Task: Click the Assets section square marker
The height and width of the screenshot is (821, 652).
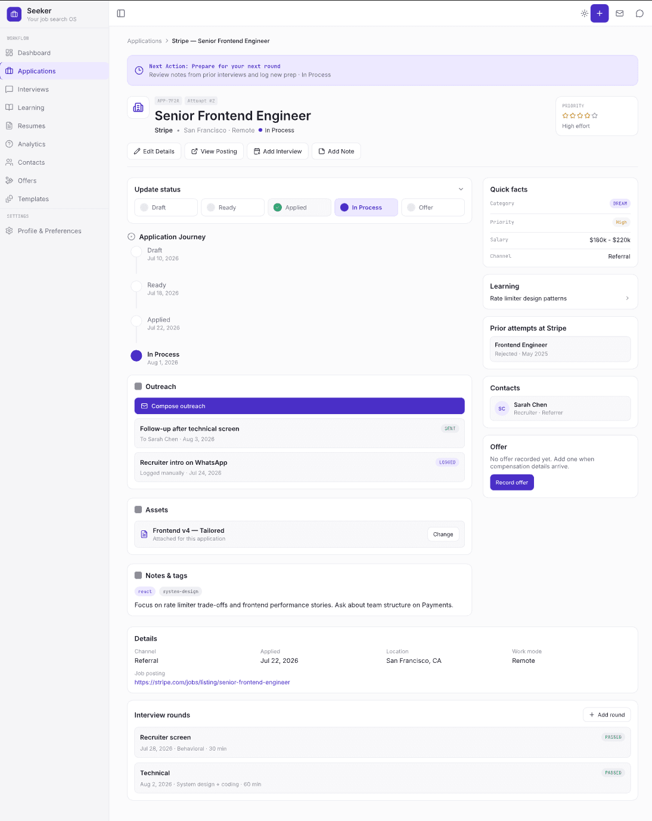Action: pos(138,510)
